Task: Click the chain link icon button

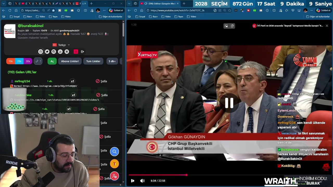Action: (38, 61)
